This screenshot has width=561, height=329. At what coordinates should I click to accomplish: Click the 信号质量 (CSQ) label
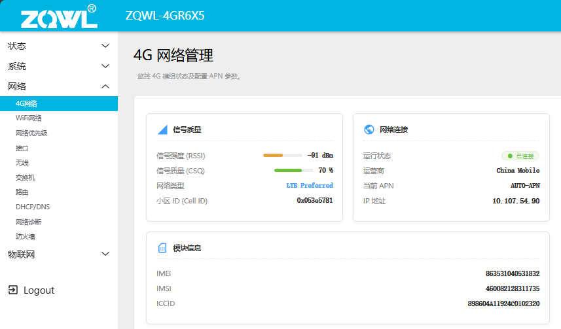[180, 171]
